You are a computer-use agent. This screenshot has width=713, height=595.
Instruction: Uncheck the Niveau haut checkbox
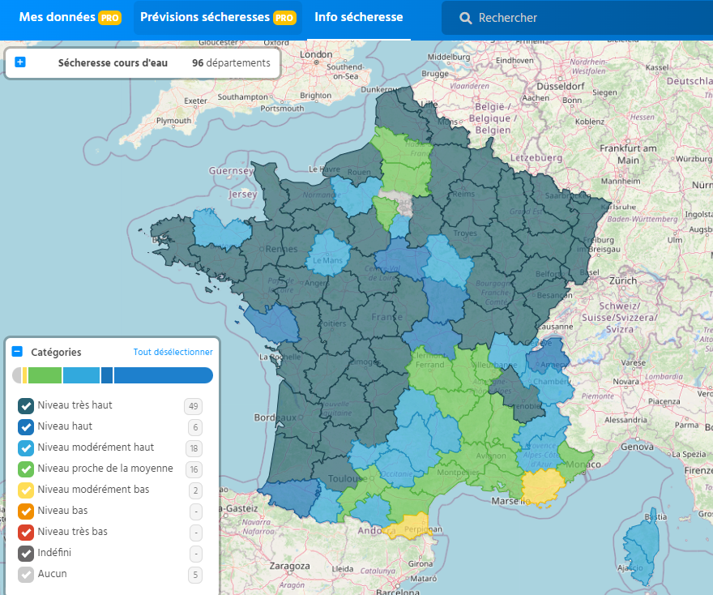[x=26, y=426]
